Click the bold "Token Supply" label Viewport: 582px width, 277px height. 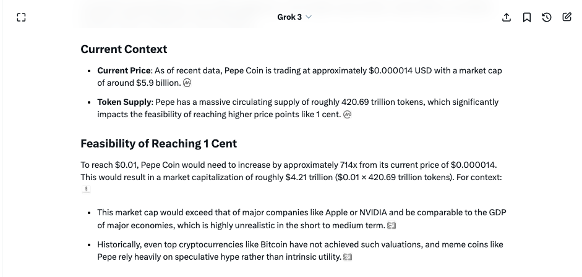pos(124,102)
